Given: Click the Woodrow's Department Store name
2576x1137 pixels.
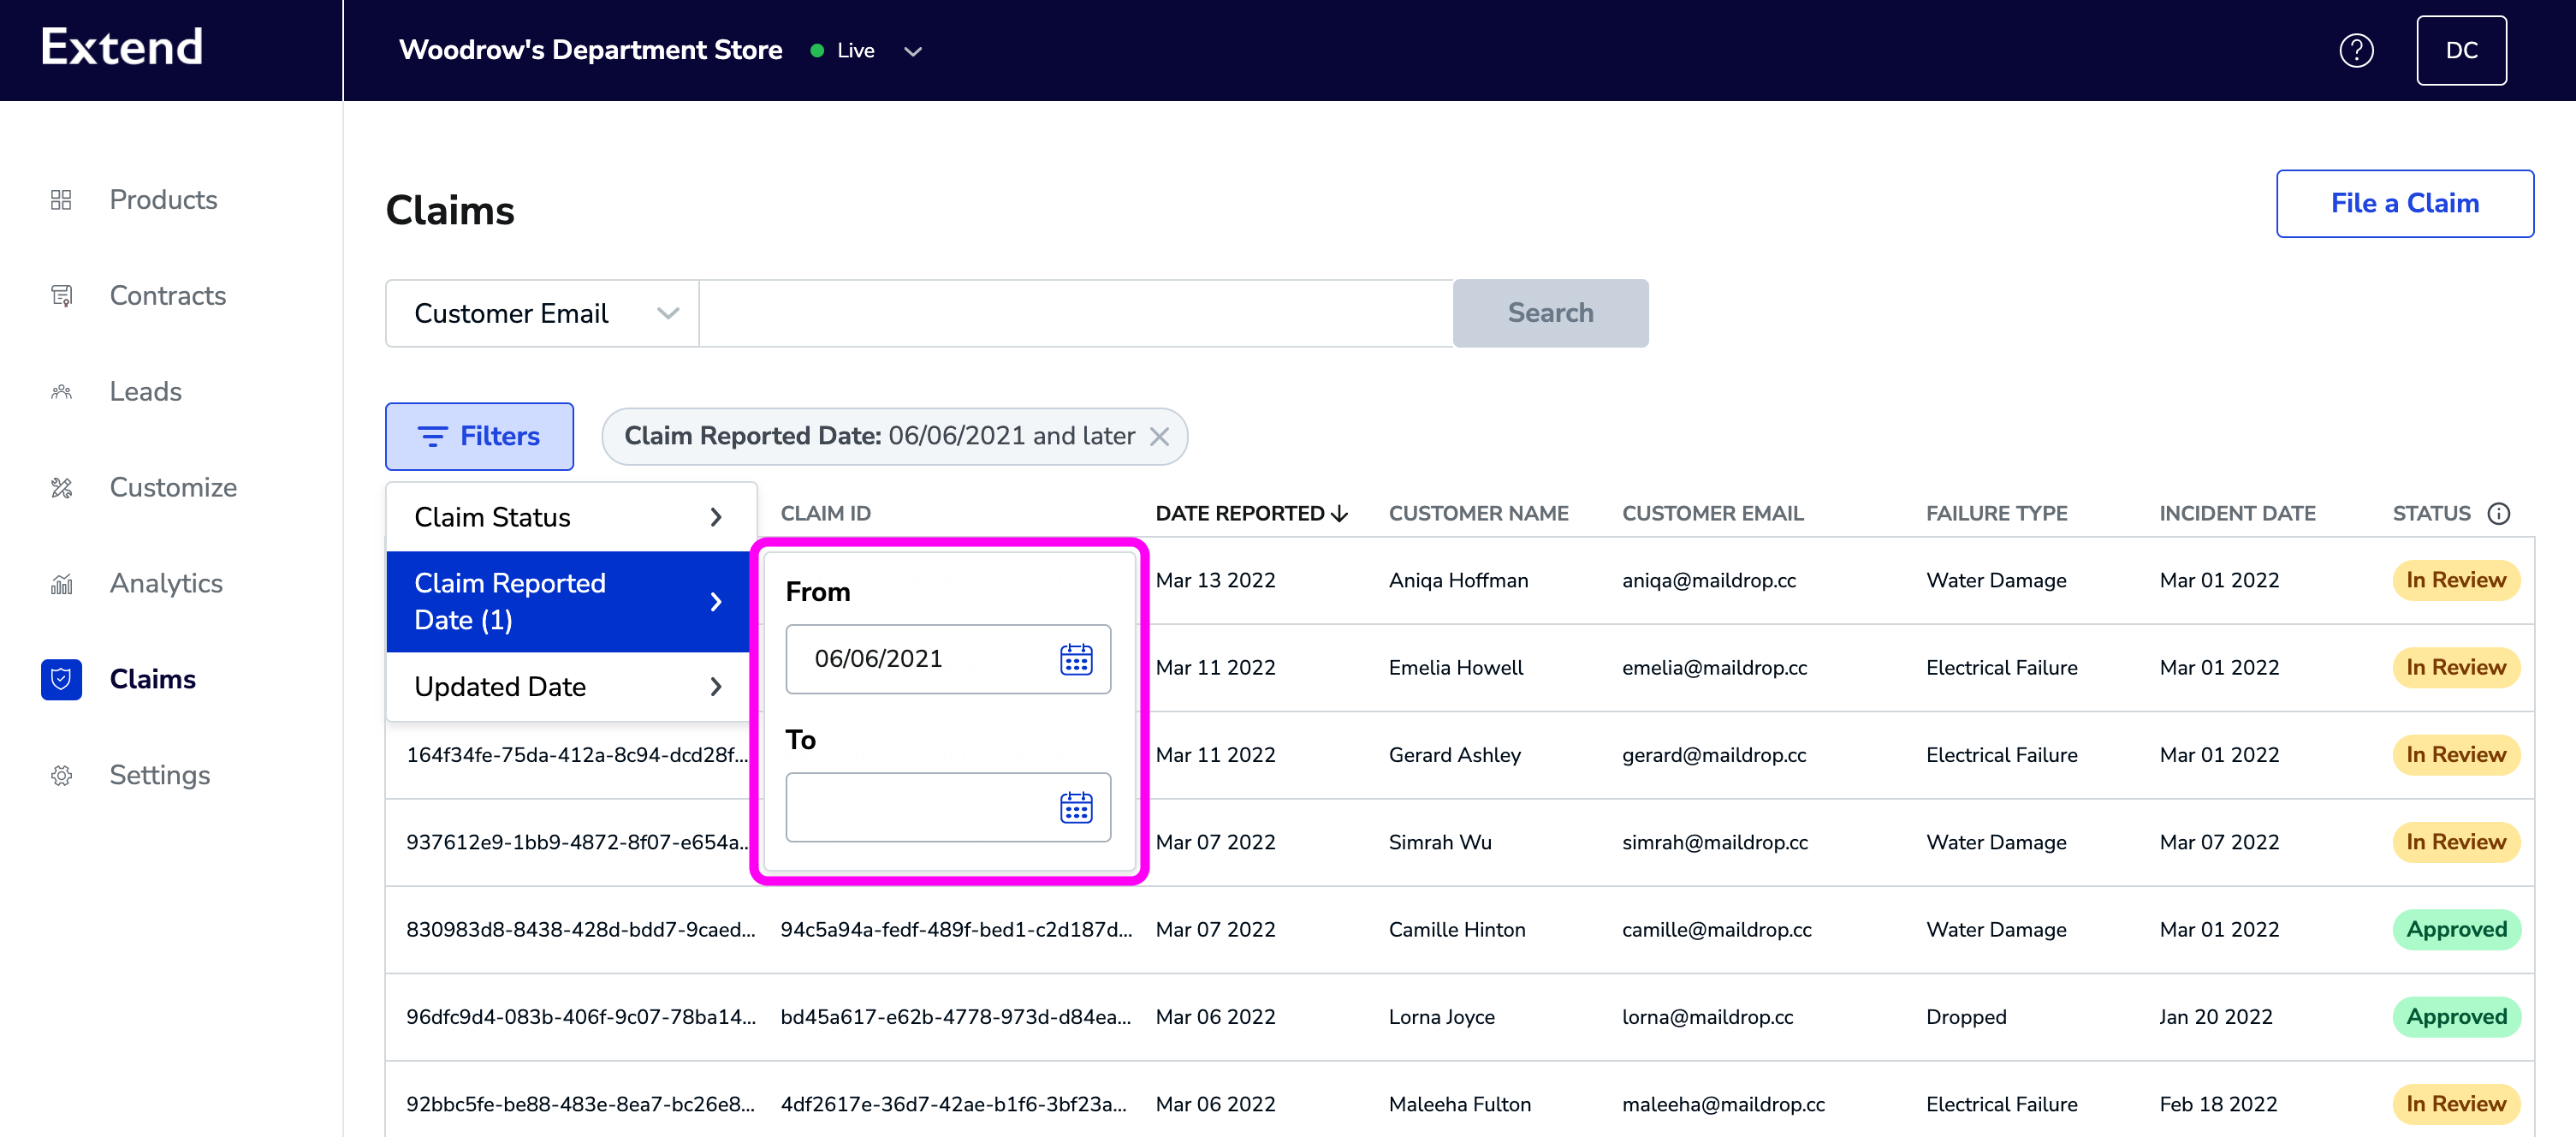Looking at the screenshot, I should tap(590, 50).
